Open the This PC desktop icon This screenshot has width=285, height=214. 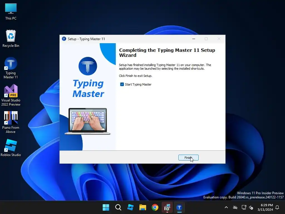point(11,11)
